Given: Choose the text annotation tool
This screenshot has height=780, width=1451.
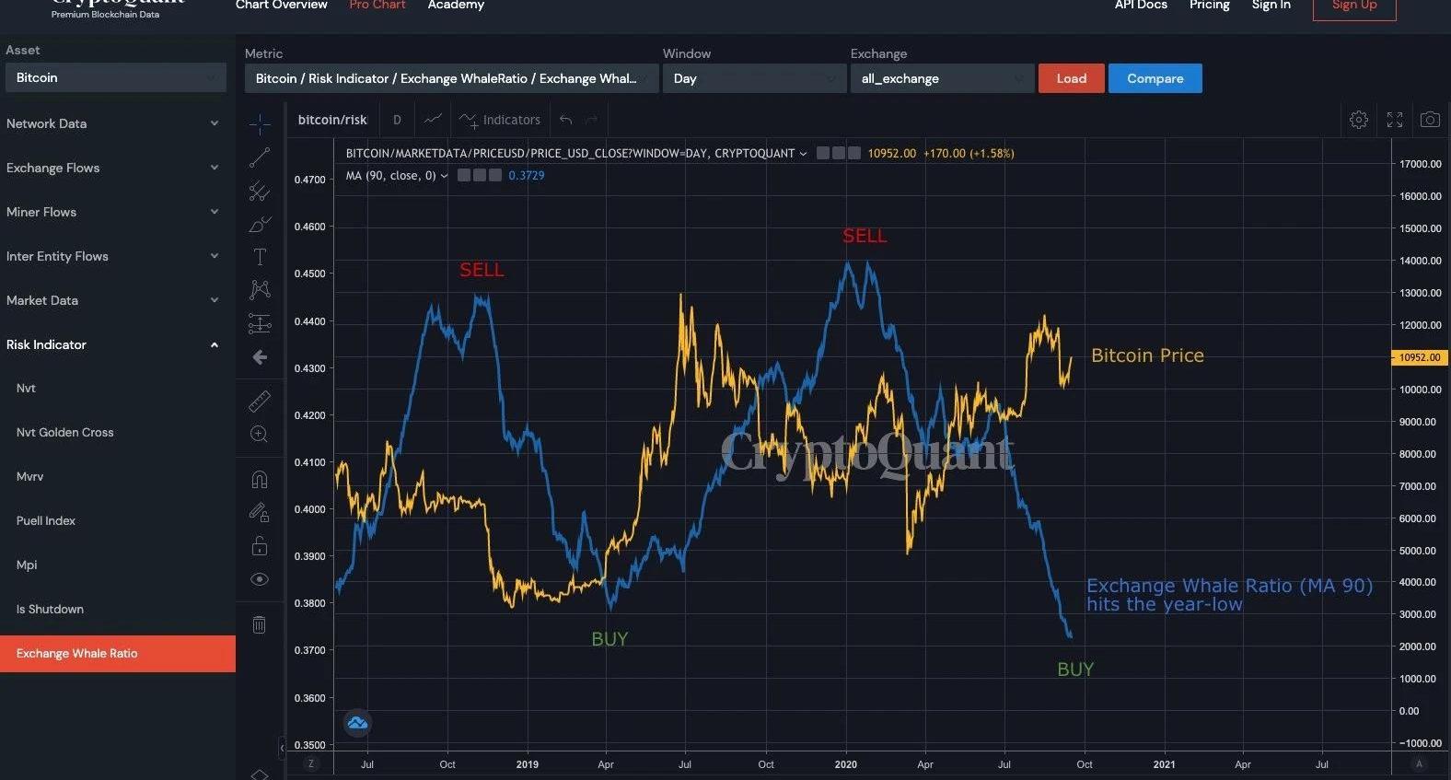Looking at the screenshot, I should [260, 257].
